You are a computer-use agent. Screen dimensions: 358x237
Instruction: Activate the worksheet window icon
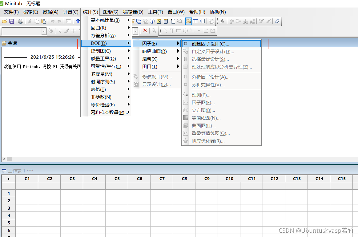pos(195,21)
